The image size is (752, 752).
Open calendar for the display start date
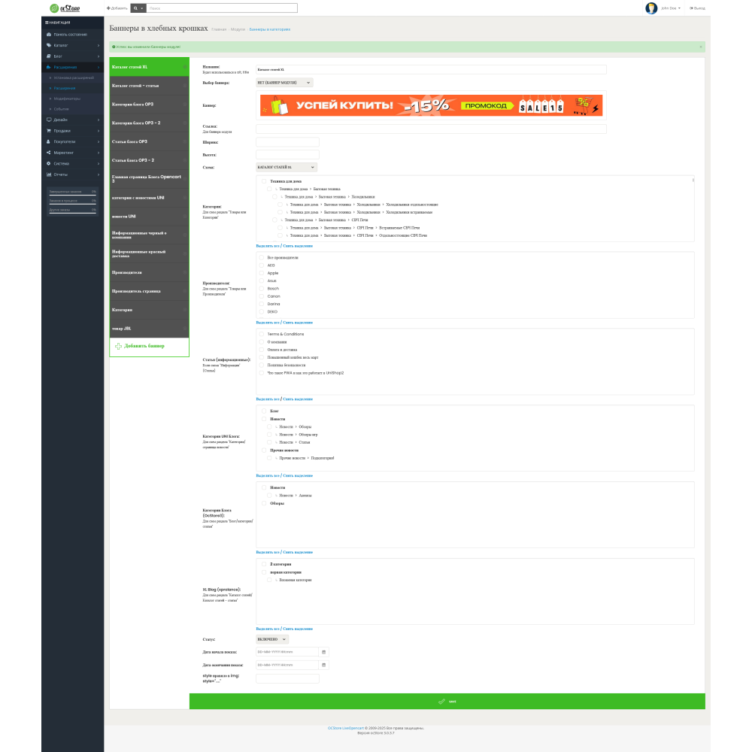click(324, 652)
